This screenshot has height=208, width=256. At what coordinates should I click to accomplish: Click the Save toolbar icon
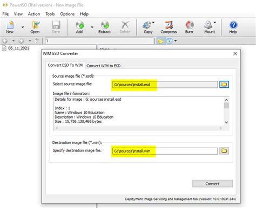click(56, 27)
